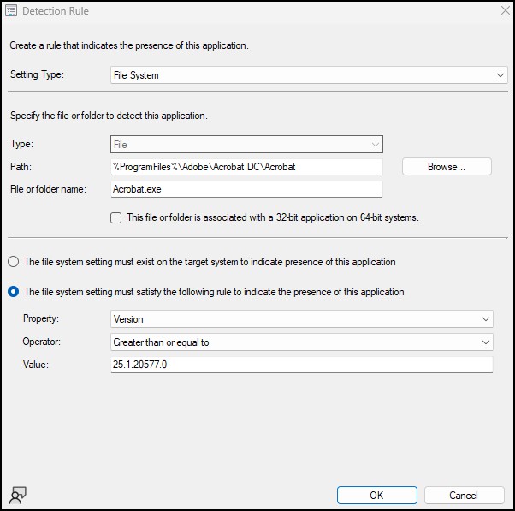Image resolution: width=515 pixels, height=511 pixels.
Task: Click into the Path input field
Action: coord(246,167)
